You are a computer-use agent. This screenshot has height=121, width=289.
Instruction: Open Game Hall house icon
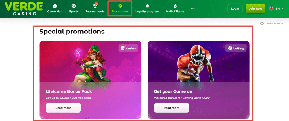coord(55,6)
